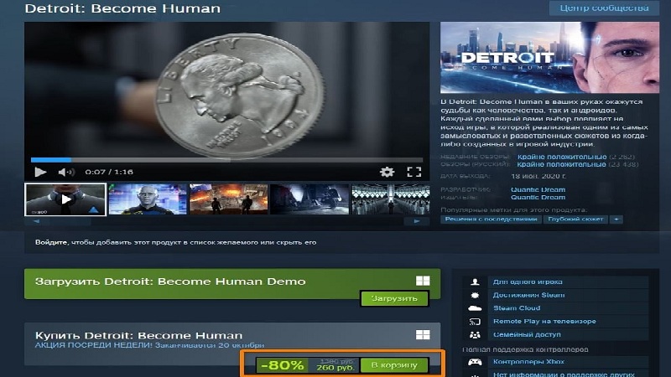Click Xbox gamepad controller icon
Viewport: 671px width, 377px height.
click(475, 362)
